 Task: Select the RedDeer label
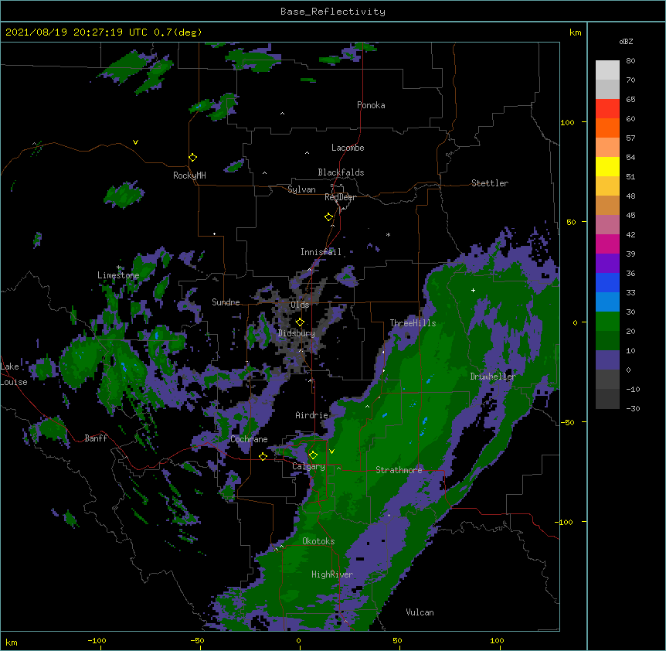pyautogui.click(x=340, y=197)
